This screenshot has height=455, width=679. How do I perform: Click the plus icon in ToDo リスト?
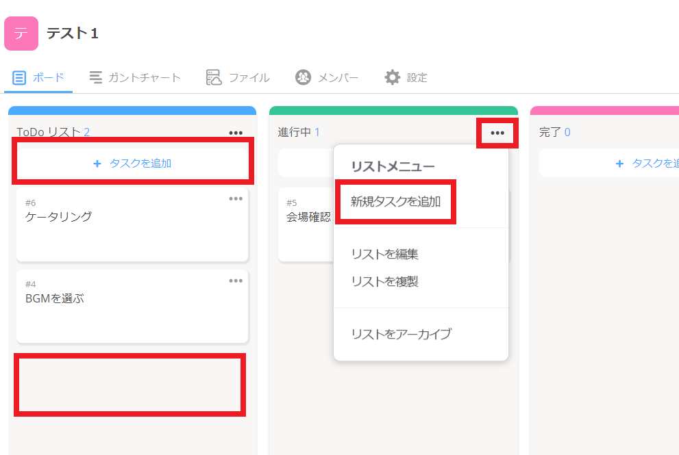(97, 164)
